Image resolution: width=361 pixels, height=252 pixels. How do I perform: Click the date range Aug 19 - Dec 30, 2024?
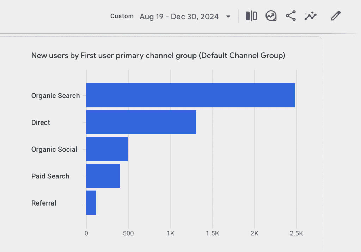[x=179, y=17]
